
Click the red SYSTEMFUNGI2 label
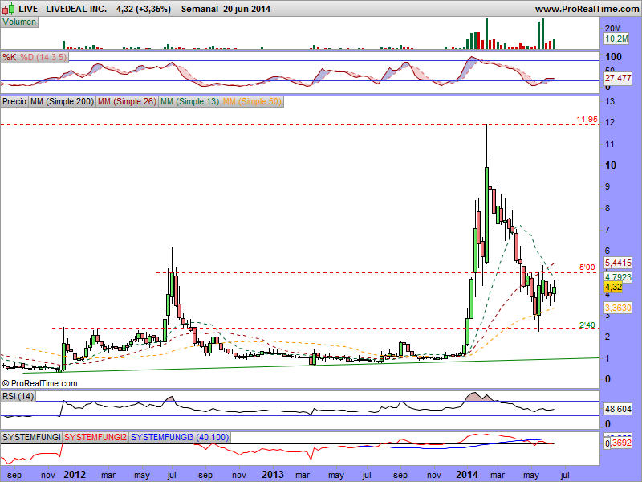click(x=95, y=437)
